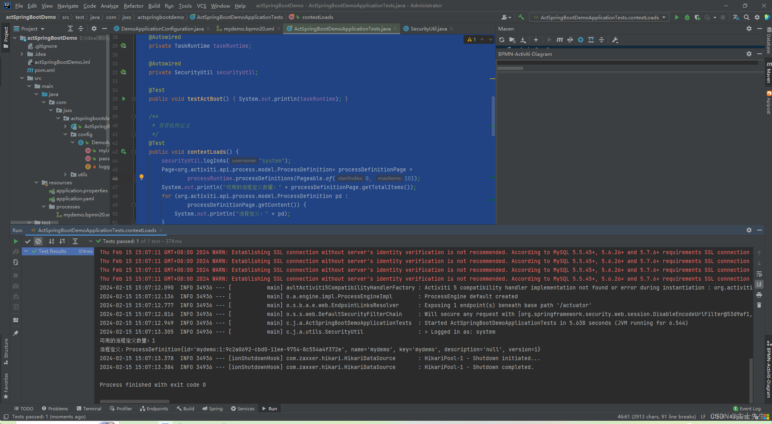Collapse the resources folder
Viewport: 772px width, 424px height.
tap(37, 183)
